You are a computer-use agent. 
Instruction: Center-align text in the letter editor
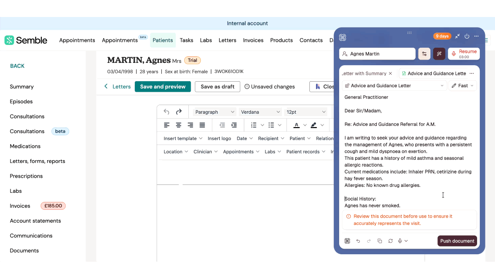click(178, 125)
